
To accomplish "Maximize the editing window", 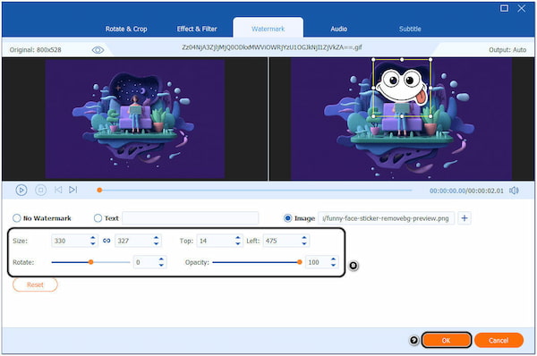I will tap(504, 8).
